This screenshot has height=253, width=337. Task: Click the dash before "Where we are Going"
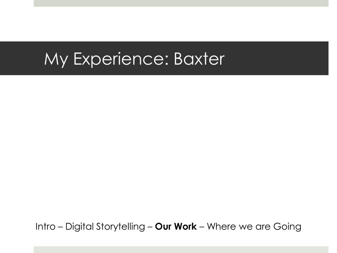pyautogui.click(x=202, y=227)
